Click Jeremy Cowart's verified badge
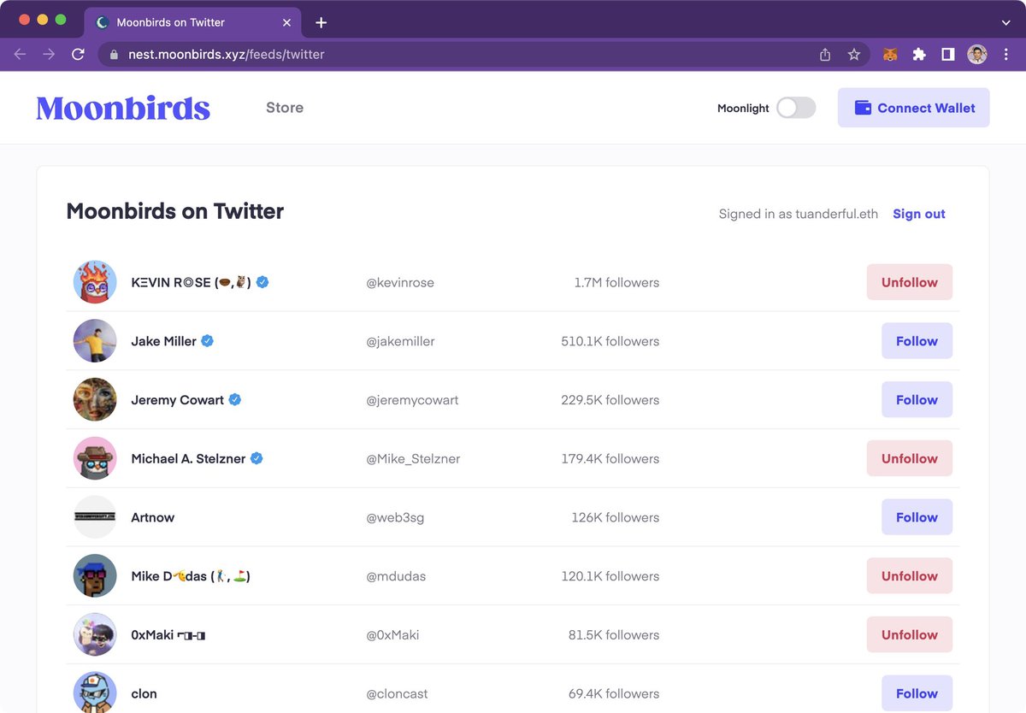The width and height of the screenshot is (1026, 713). [x=235, y=399]
